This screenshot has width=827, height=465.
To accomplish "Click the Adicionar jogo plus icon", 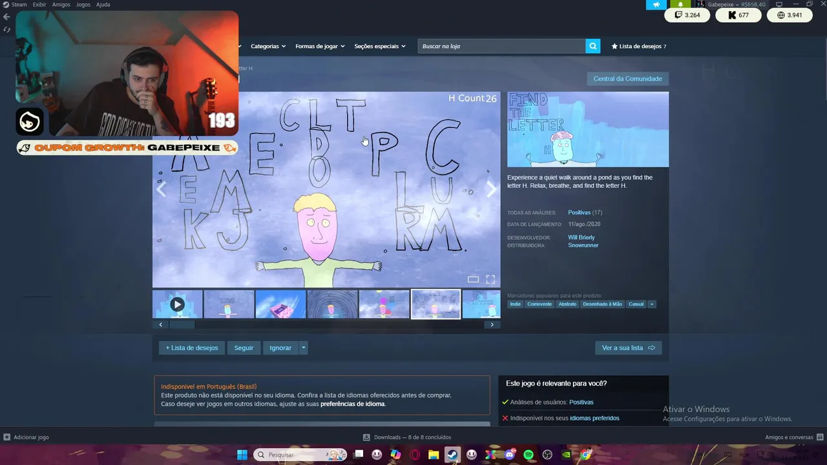I will pyautogui.click(x=7, y=437).
